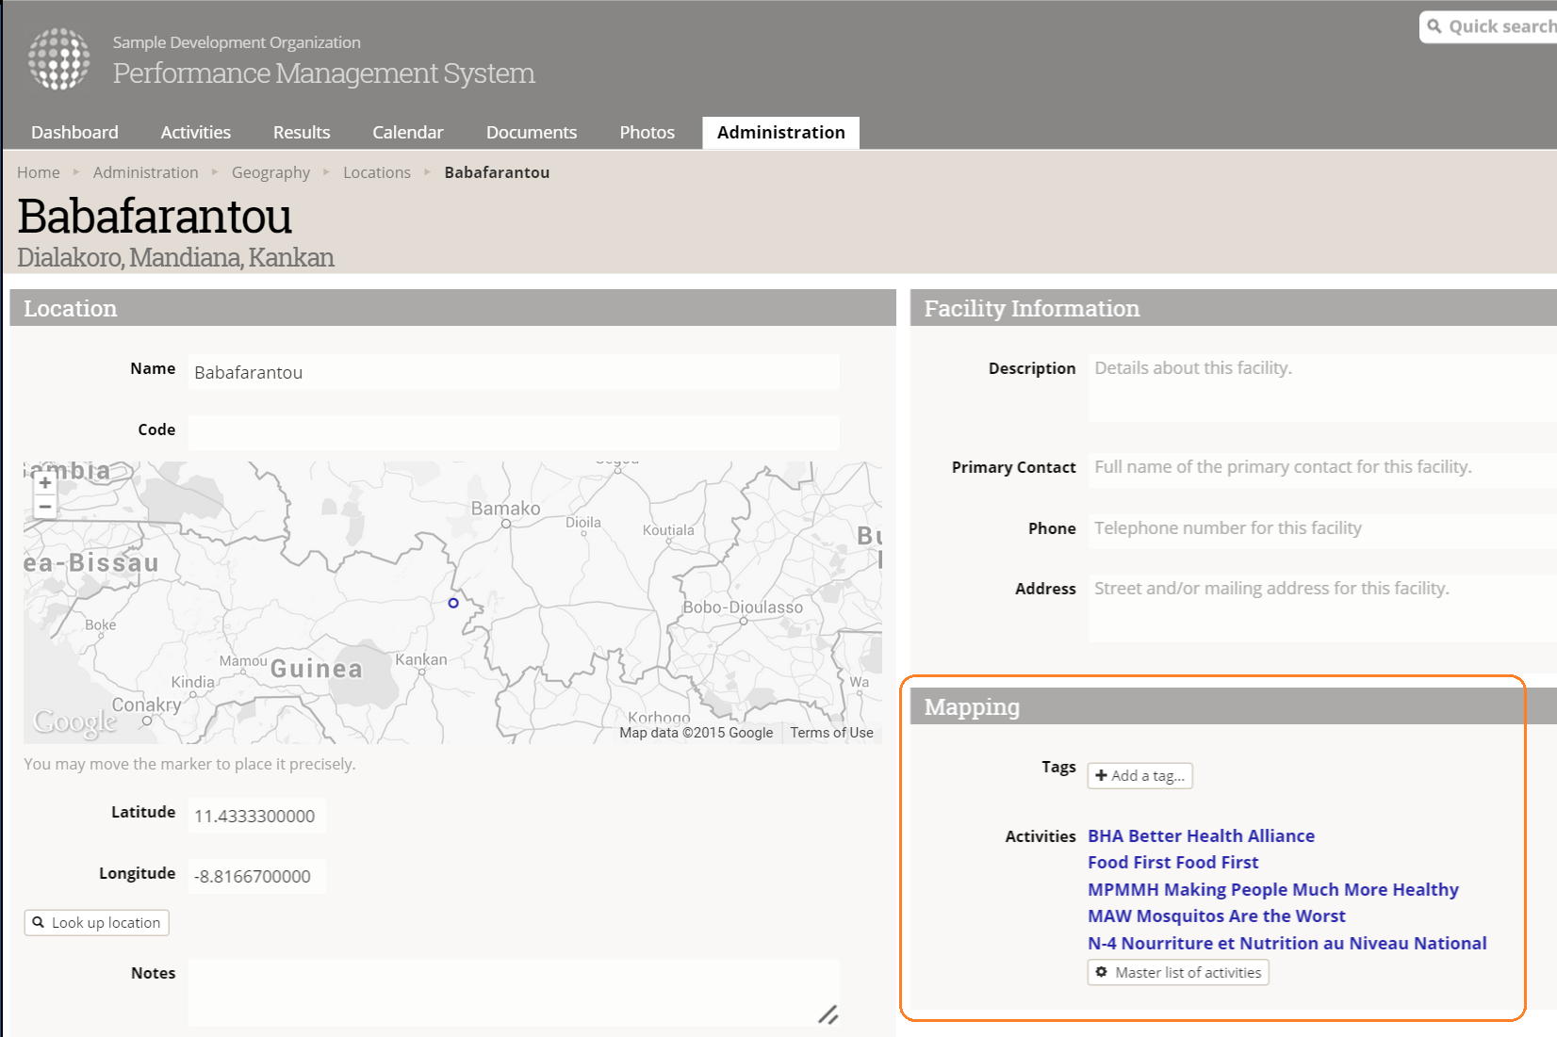Click the Google logo on the map
Screen dimensions: 1557x1037
click(x=75, y=721)
